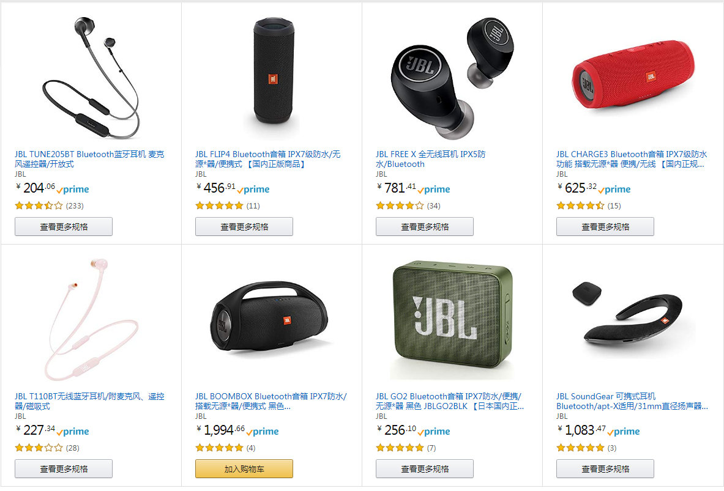The width and height of the screenshot is (724, 491).
Task: Click the black JBL BOOMBOX product image
Action: click(x=270, y=320)
